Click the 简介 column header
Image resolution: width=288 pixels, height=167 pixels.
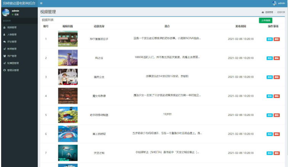pos(167,26)
